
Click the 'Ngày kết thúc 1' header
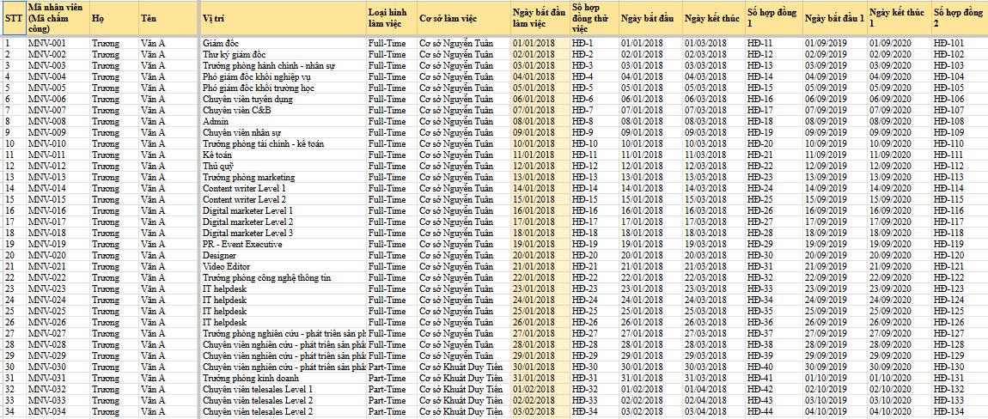900,18
